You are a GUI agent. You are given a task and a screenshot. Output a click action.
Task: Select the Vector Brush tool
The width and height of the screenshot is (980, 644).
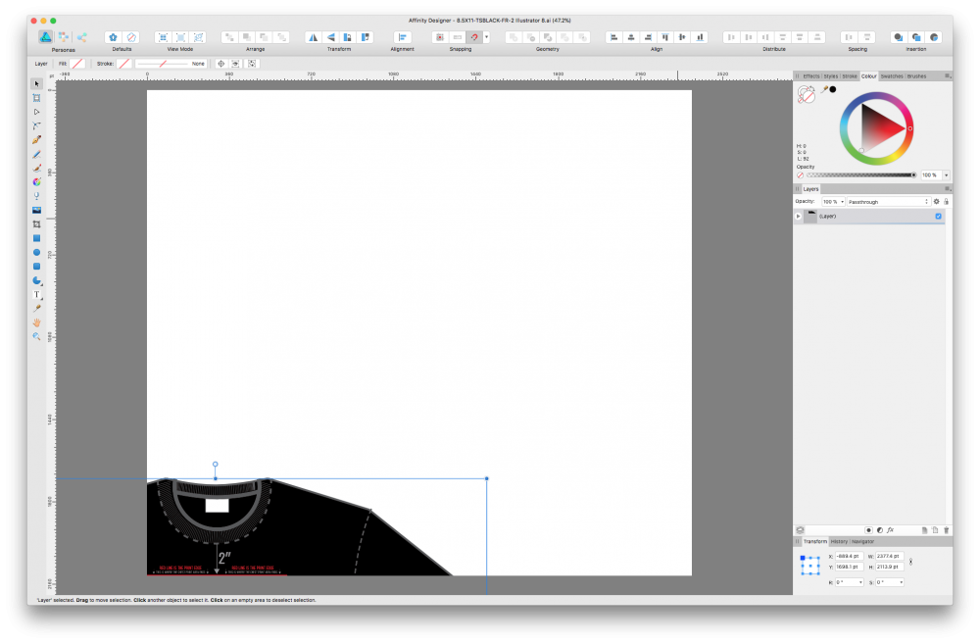pos(36,167)
